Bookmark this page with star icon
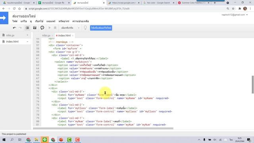Viewport: 254px width, 143px height. coord(233,9)
